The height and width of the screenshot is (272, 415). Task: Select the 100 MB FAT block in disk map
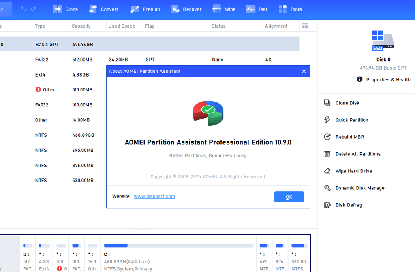point(77,254)
